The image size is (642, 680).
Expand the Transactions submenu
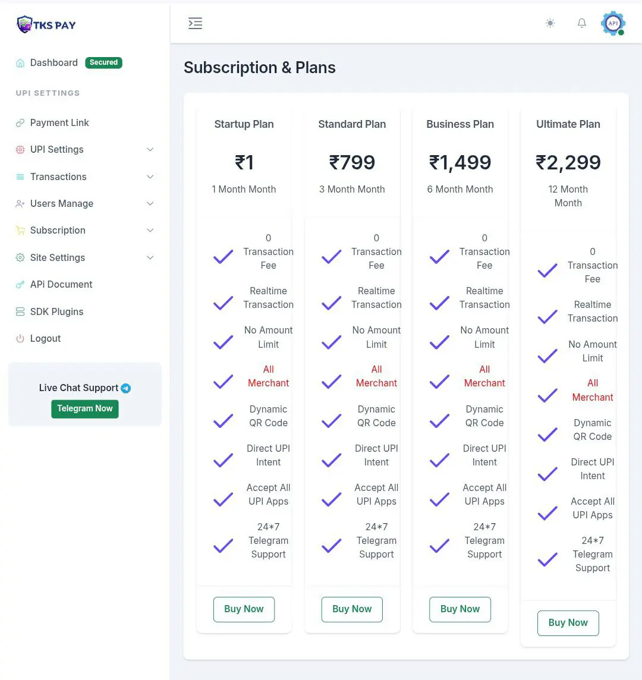point(150,177)
